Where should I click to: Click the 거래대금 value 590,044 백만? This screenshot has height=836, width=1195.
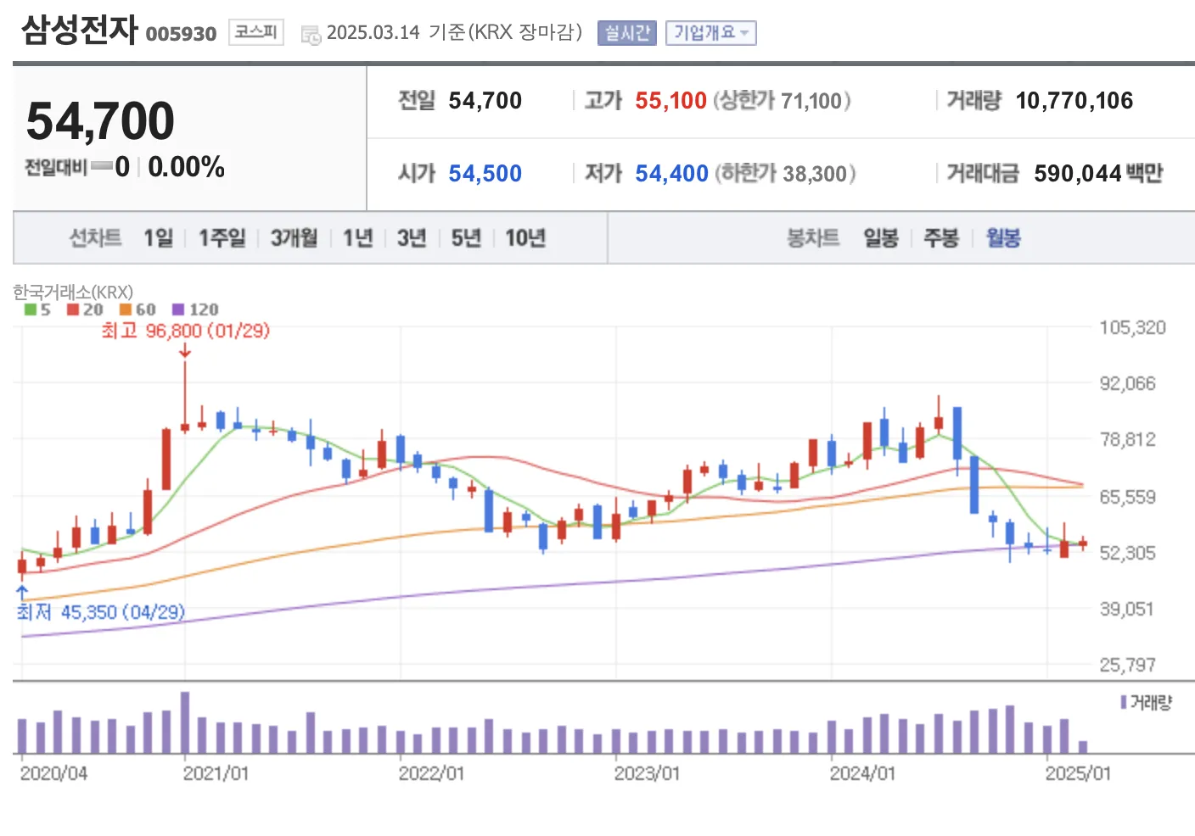tap(1098, 174)
